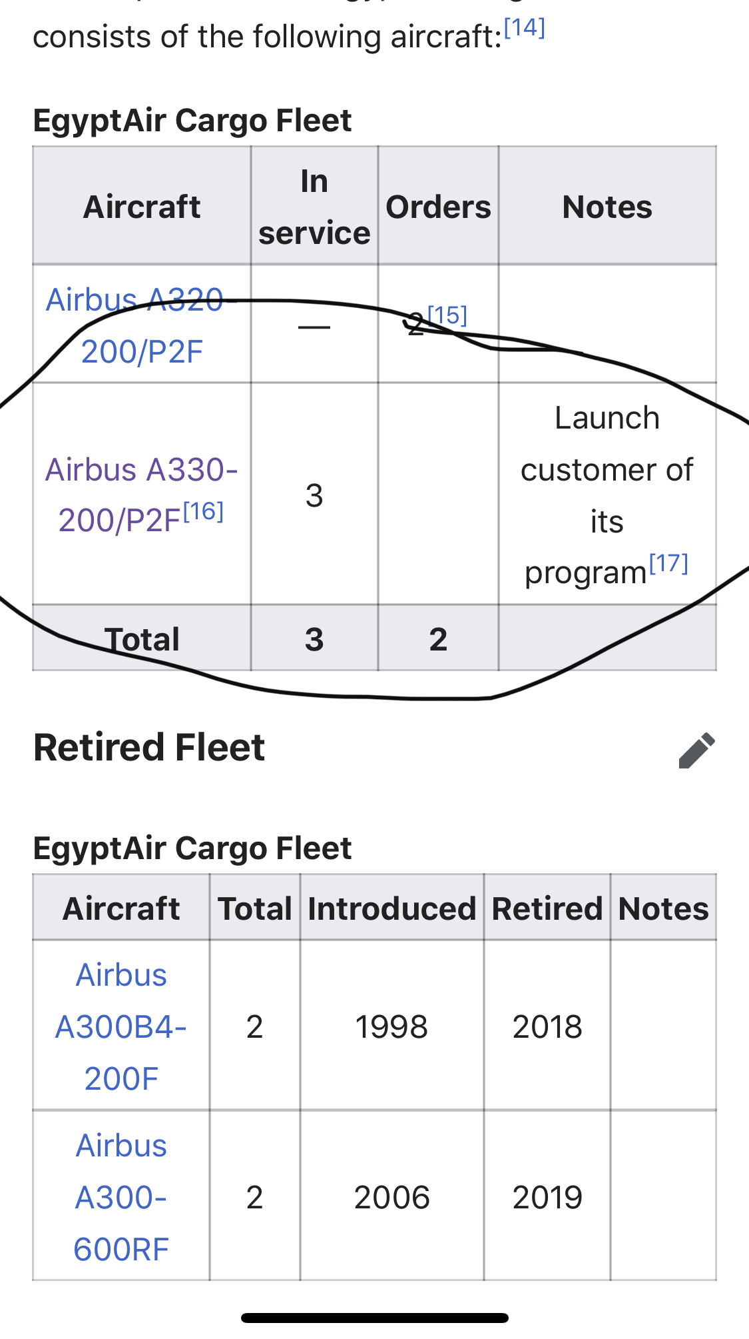Tap the Introduced column header
The height and width of the screenshot is (1339, 749).
[391, 908]
